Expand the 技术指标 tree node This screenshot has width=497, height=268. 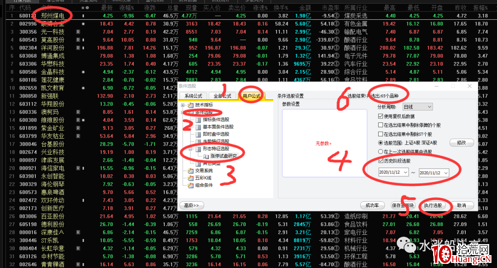pos(183,105)
